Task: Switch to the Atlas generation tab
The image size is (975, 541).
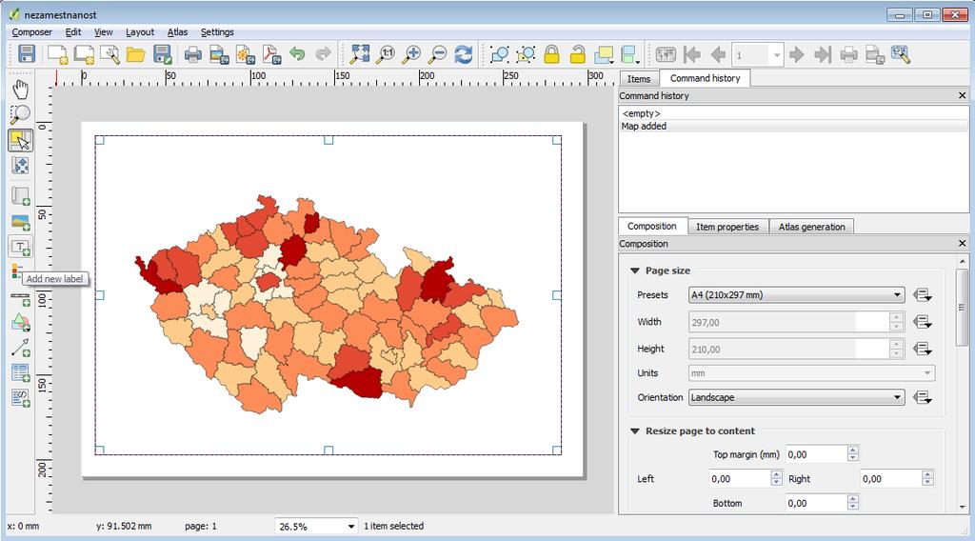Action: tap(811, 227)
